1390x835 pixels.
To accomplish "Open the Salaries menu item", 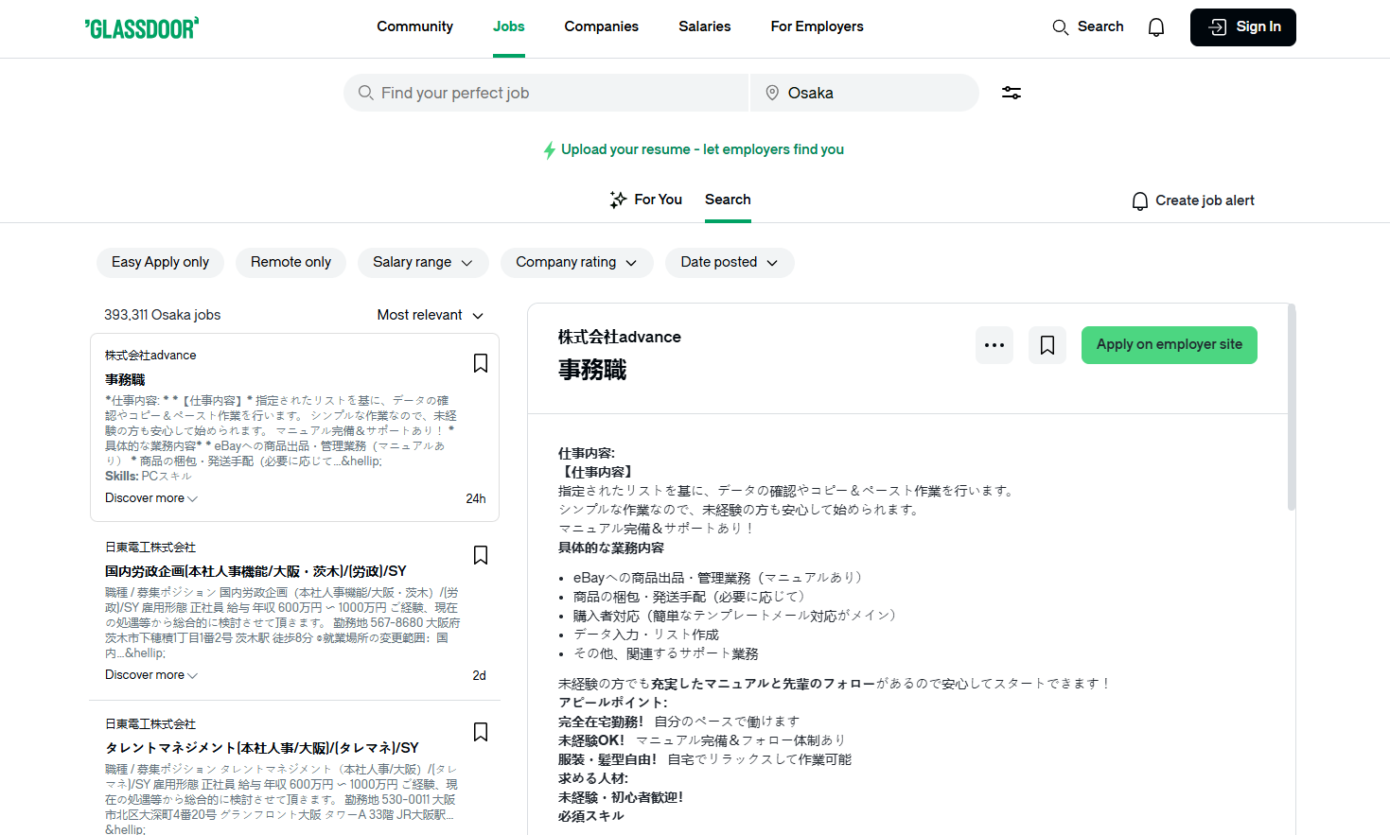I will point(704,26).
